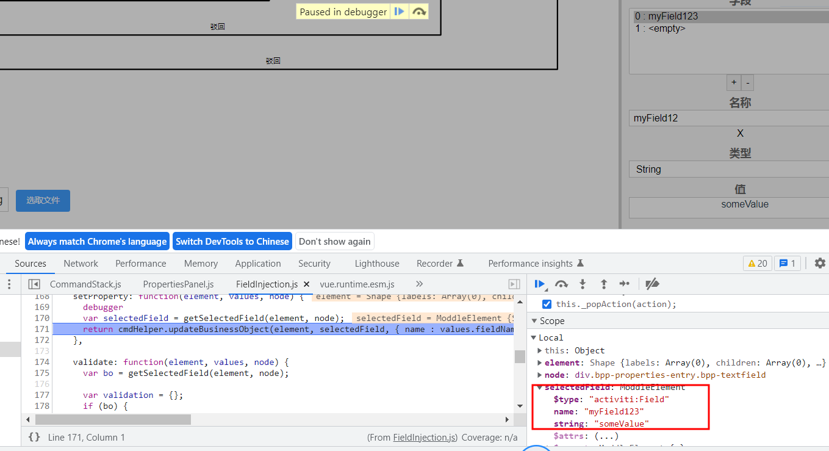The width and height of the screenshot is (829, 451).
Task: Open DevTools settings gear
Action: pos(820,263)
